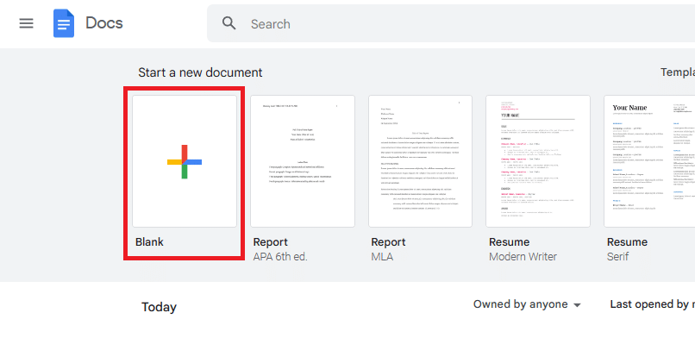
Task: Open the Report APA 6th ed. template
Action: coord(303,161)
